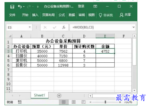Click cell E3 showing 4752

tap(105, 51)
